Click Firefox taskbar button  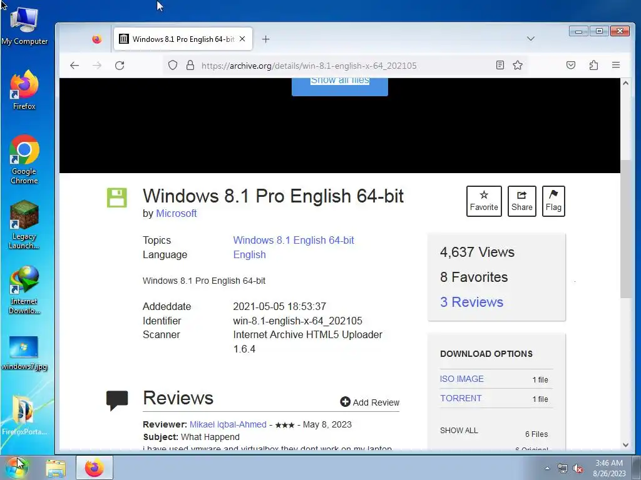click(94, 467)
